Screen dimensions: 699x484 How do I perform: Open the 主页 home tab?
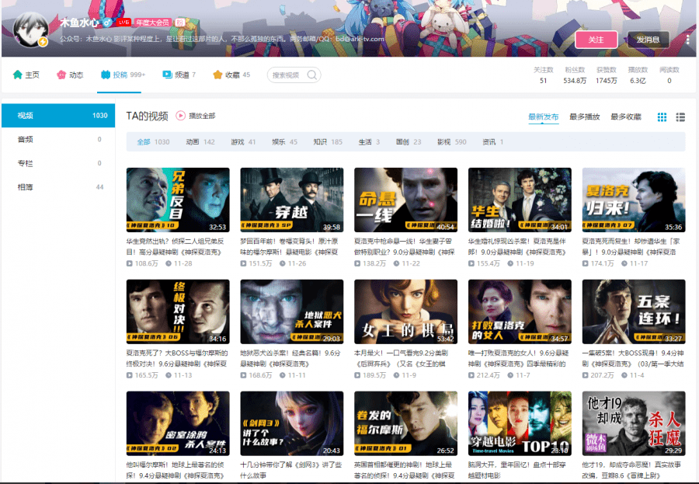(26, 75)
